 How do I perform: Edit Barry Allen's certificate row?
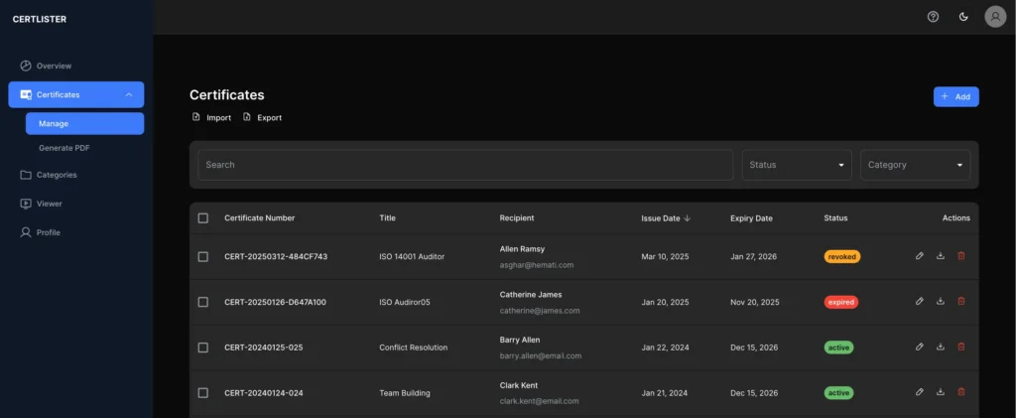(x=920, y=348)
